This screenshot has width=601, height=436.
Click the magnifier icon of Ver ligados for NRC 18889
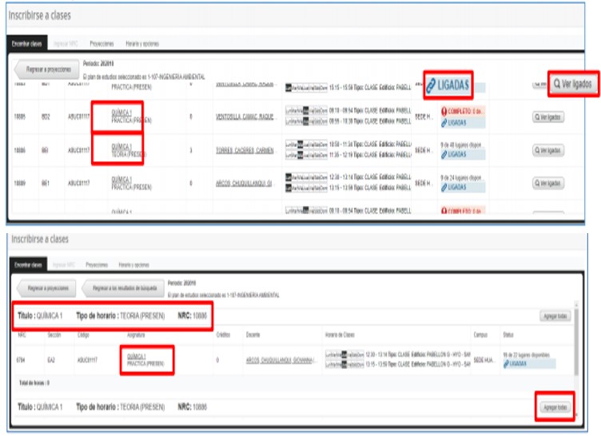[x=539, y=183]
